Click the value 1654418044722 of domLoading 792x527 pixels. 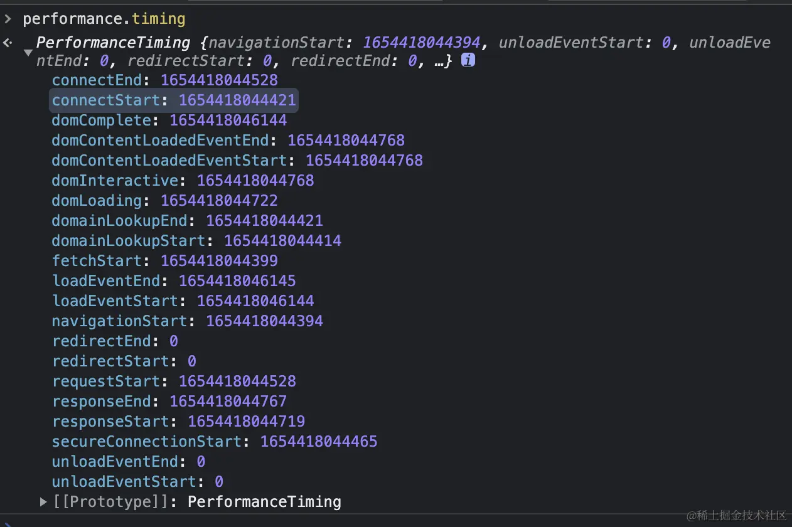pyautogui.click(x=219, y=201)
